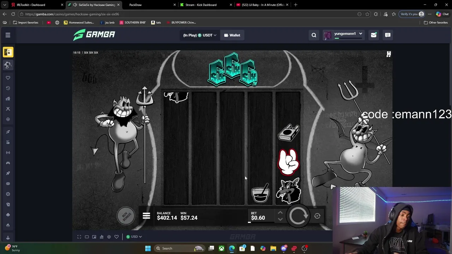Open tab actions dropdown at top-left
The width and height of the screenshot is (452, 254).
pyautogui.click(x=5, y=5)
